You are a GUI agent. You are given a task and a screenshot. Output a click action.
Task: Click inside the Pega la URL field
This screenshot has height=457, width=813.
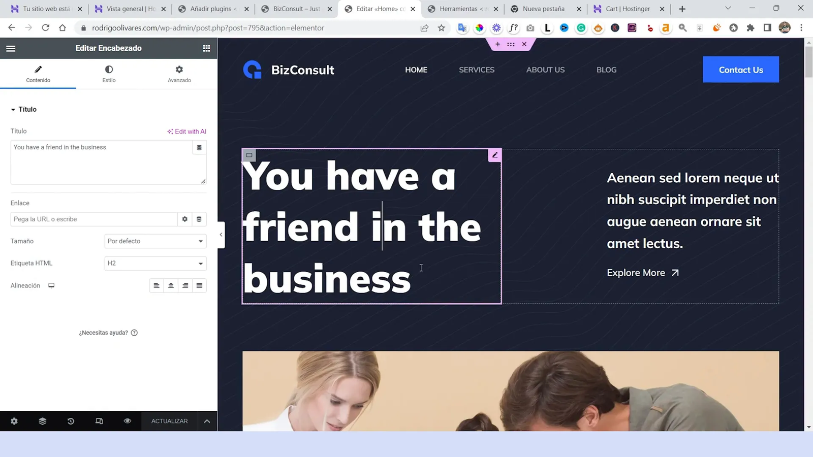[x=94, y=219]
